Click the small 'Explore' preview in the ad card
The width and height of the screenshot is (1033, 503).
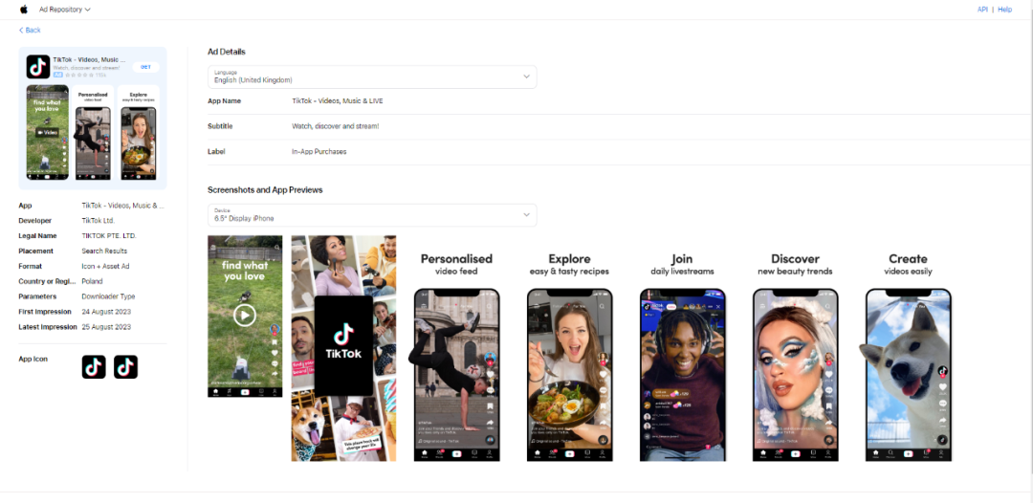point(139,132)
